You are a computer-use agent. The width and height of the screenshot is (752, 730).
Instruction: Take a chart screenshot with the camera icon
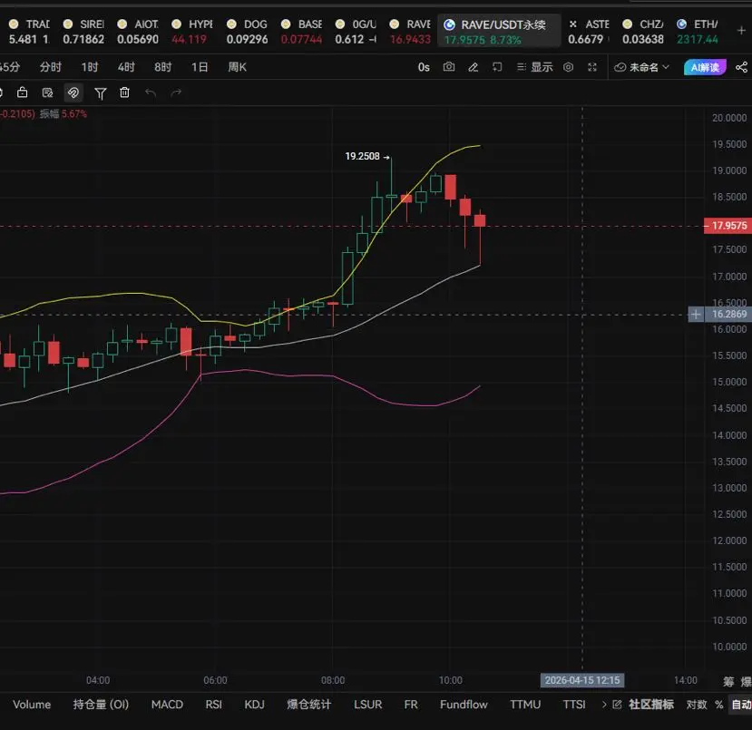448,67
